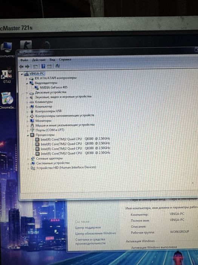Click the Контроллеры USB plug icon

32,111
